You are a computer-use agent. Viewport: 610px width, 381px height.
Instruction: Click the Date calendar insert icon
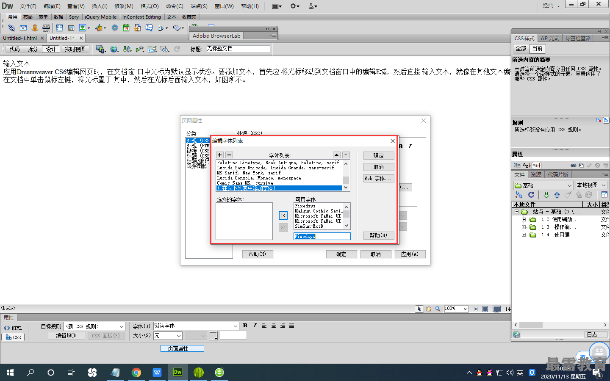point(126,28)
